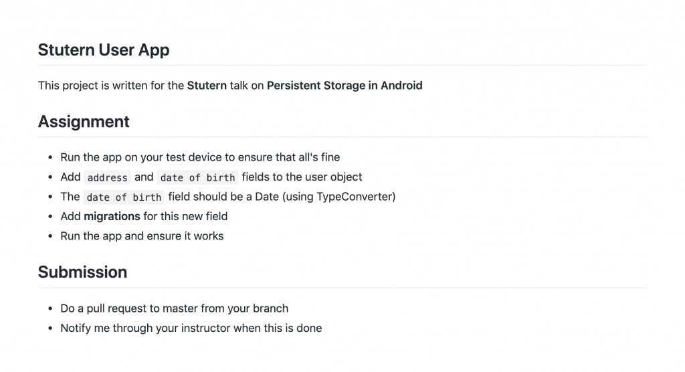Click bold Persistent Storage in Android text
Image resolution: width=685 pixels, height=372 pixels.
345,86
